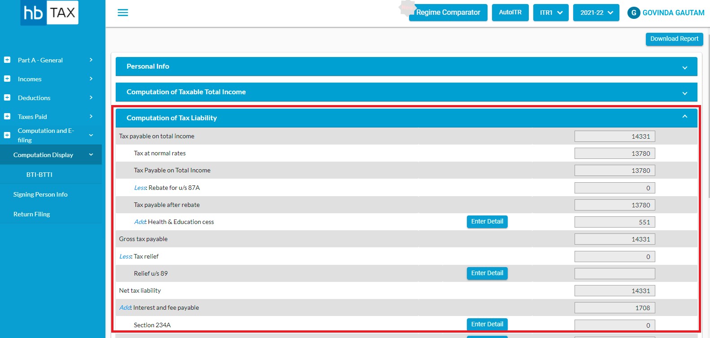The width and height of the screenshot is (710, 338).
Task: Click the Health & Education cess value field
Action: coord(615,222)
